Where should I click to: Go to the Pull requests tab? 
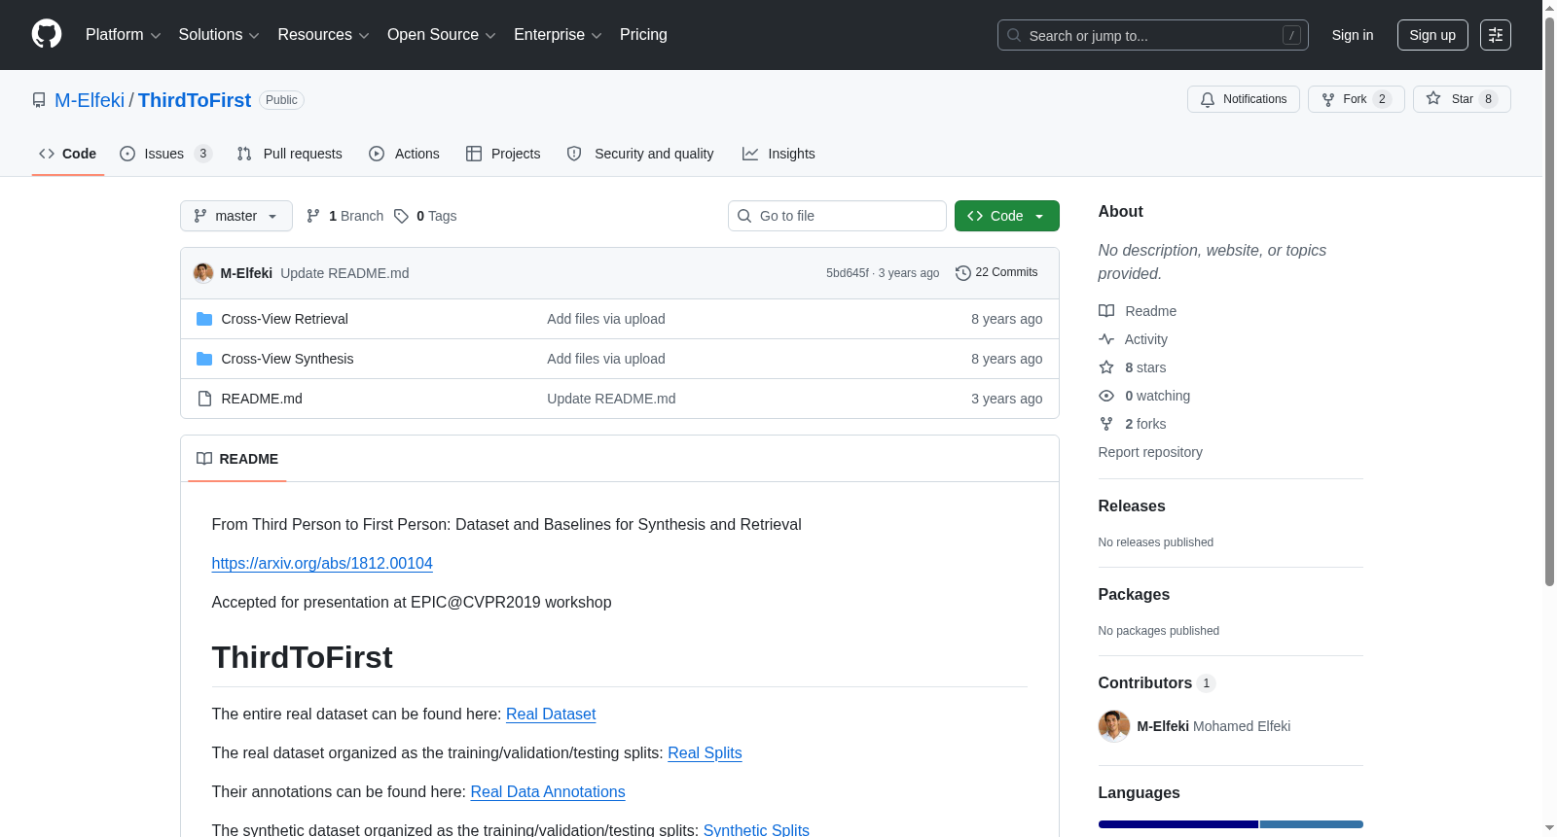(x=290, y=154)
